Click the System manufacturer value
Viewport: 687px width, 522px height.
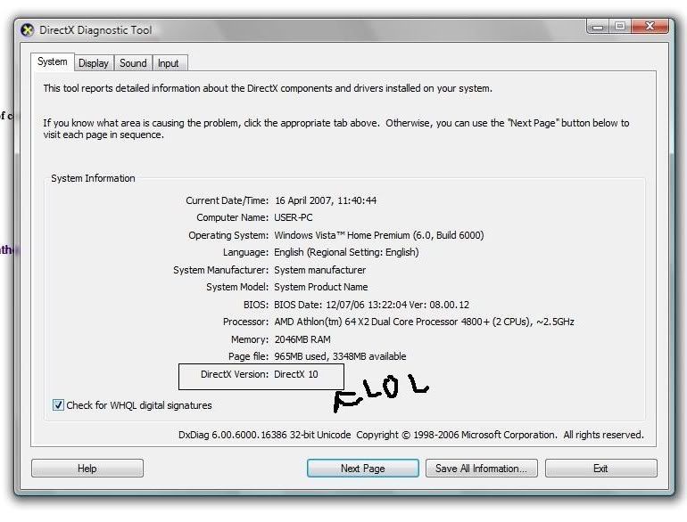tap(319, 270)
